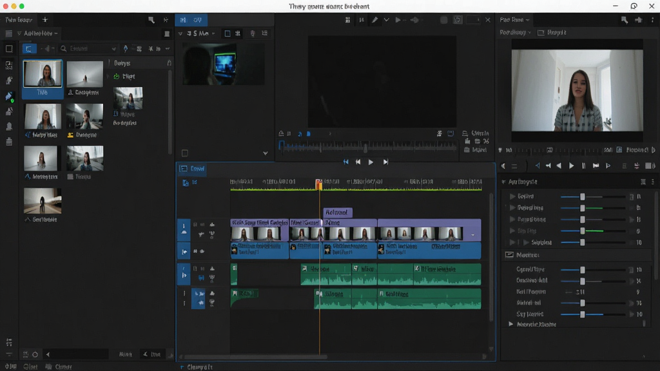Open the three-dot menu in the right panel header
Screen dimensions: 660x371
click(653, 20)
